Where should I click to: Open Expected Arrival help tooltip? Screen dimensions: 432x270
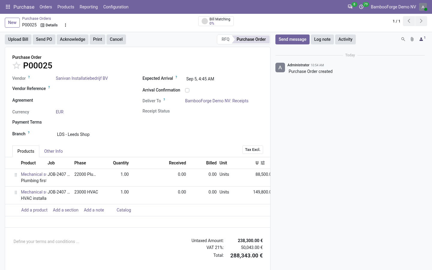[176, 77]
